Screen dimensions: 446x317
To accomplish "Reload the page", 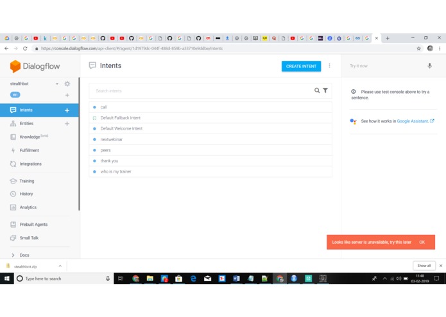I will [25, 49].
